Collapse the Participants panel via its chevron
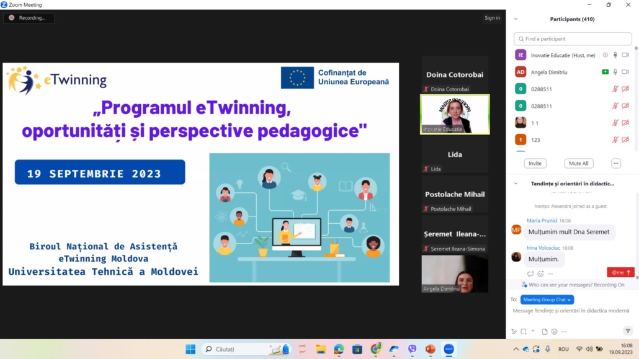The width and height of the screenshot is (639, 359). (x=516, y=19)
